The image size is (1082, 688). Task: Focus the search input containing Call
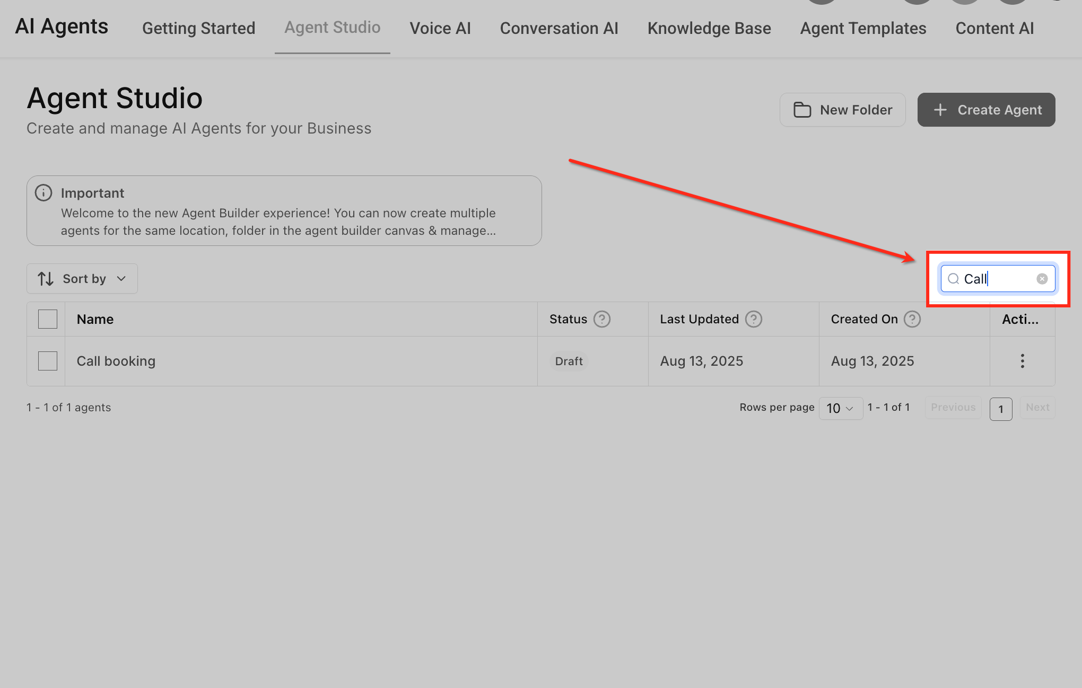997,279
